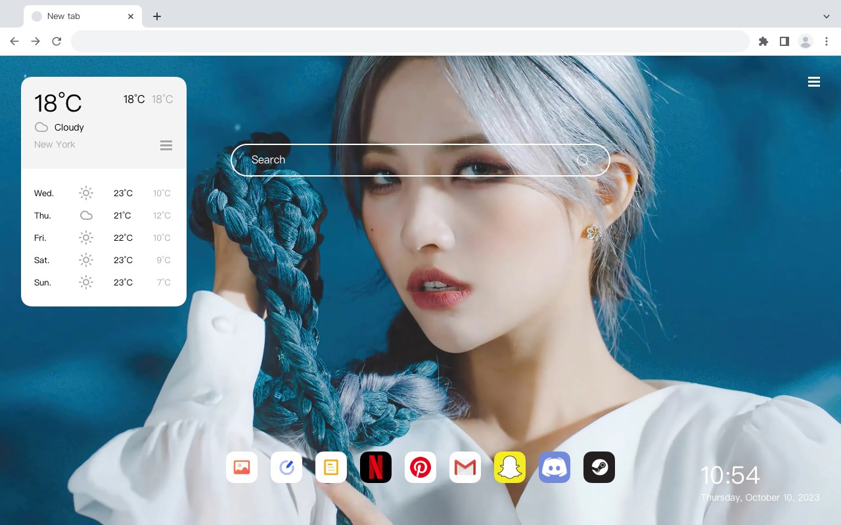
Task: Open the wallpaper gallery shortcut icon
Action: pyautogui.click(x=242, y=467)
